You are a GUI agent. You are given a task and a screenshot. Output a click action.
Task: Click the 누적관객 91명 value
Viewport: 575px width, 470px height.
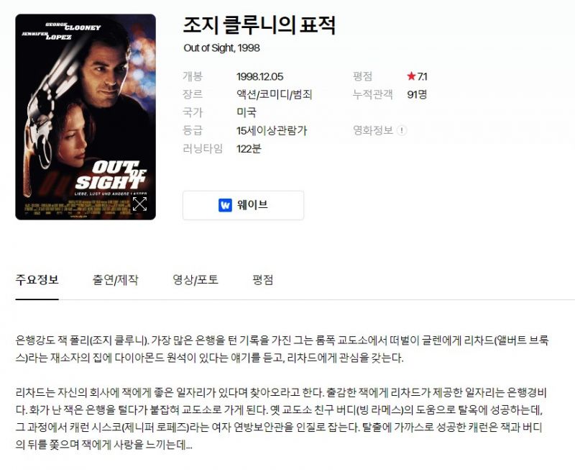coord(417,94)
